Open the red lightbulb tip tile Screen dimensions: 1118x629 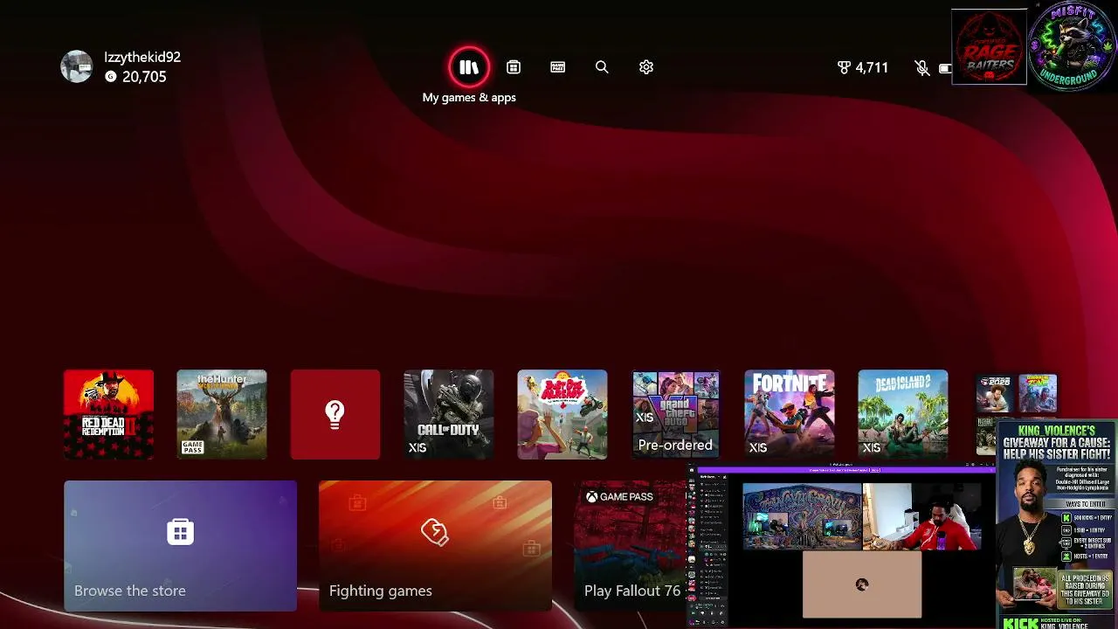[335, 414]
